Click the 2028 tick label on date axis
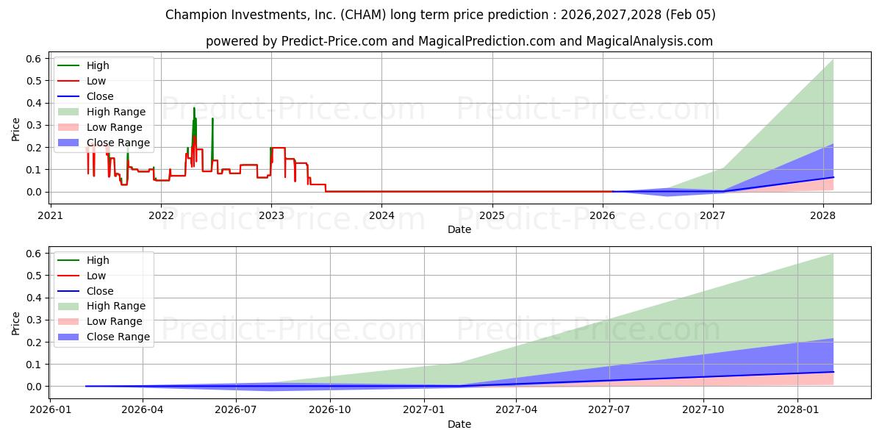This screenshot has height=441, width=882. 822,215
